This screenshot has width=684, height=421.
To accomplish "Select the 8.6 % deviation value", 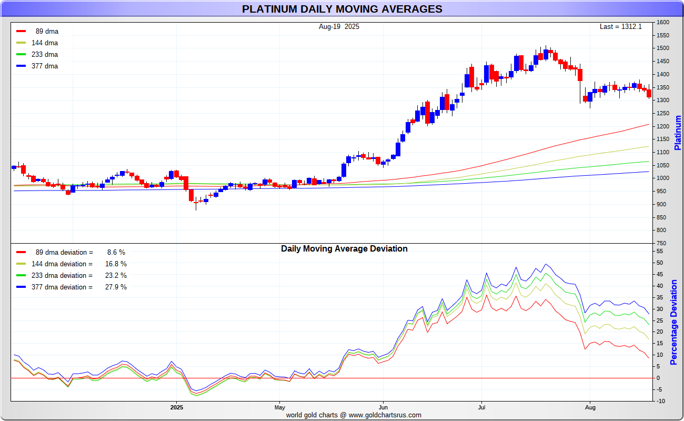I will click(x=116, y=252).
